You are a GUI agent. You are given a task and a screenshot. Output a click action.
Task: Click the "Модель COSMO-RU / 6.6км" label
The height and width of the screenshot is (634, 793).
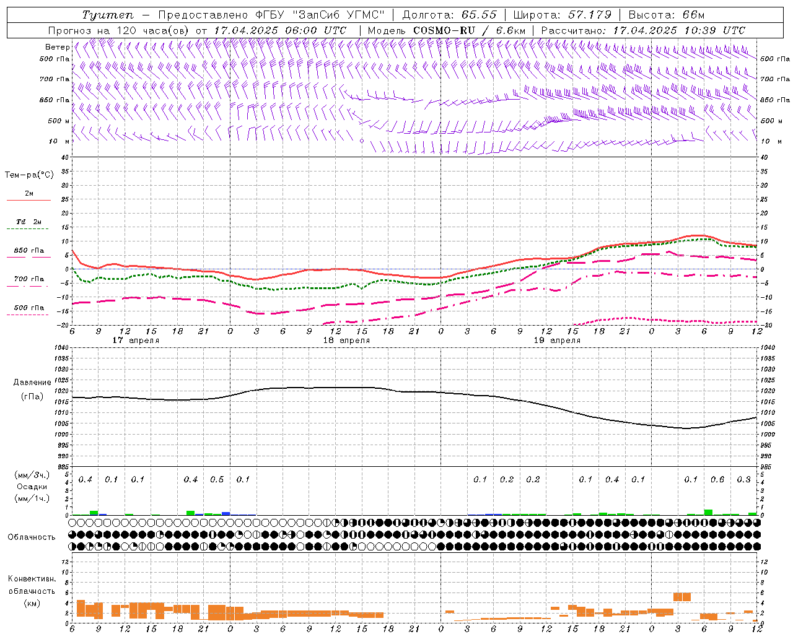click(447, 30)
